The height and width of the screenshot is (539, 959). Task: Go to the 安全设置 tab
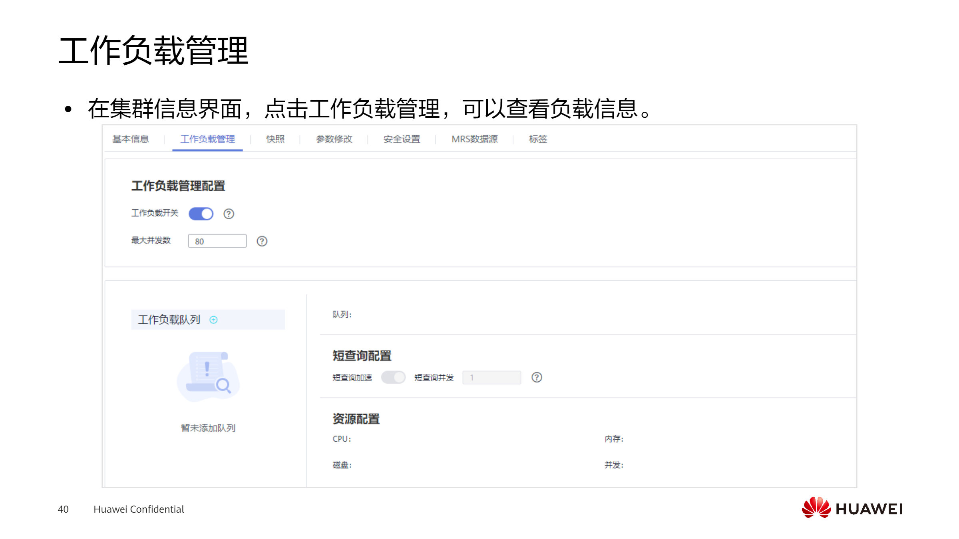402,139
